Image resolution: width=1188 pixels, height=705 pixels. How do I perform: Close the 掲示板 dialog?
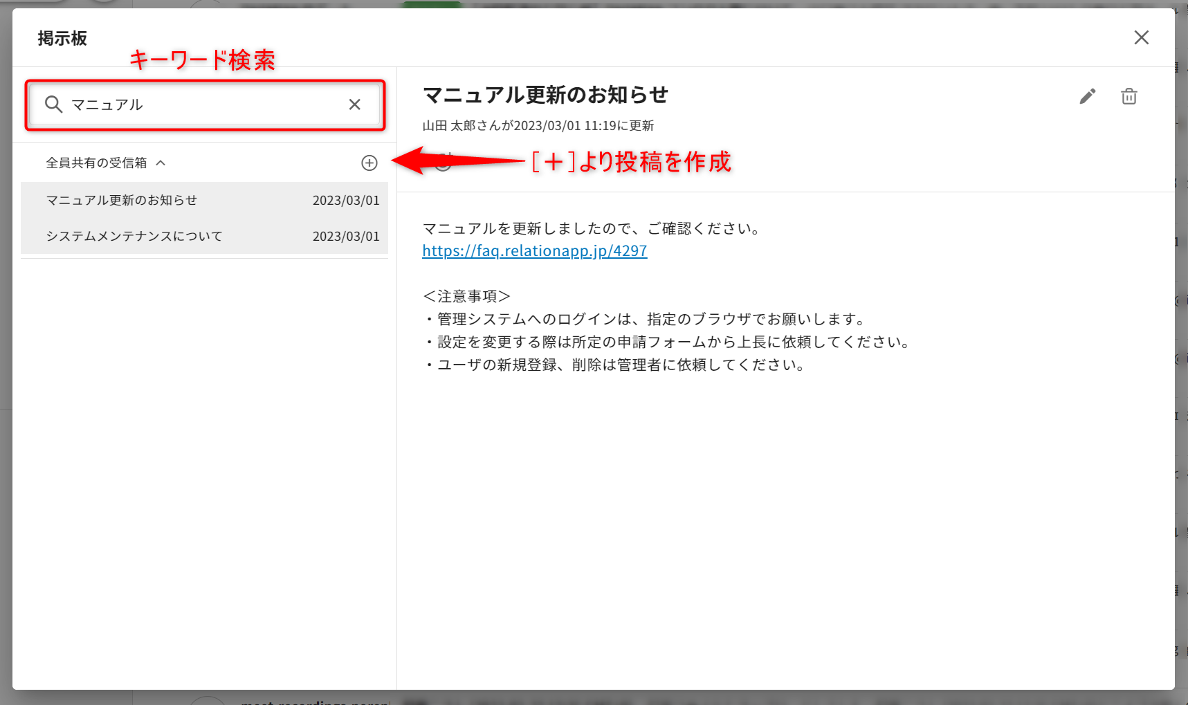tap(1141, 37)
